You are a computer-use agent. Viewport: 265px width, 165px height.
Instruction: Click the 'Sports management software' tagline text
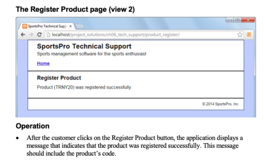point(92,54)
